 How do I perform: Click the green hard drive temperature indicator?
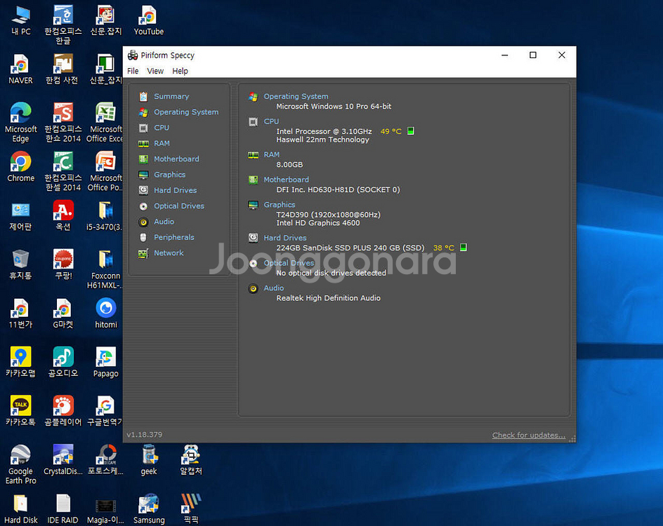click(464, 248)
